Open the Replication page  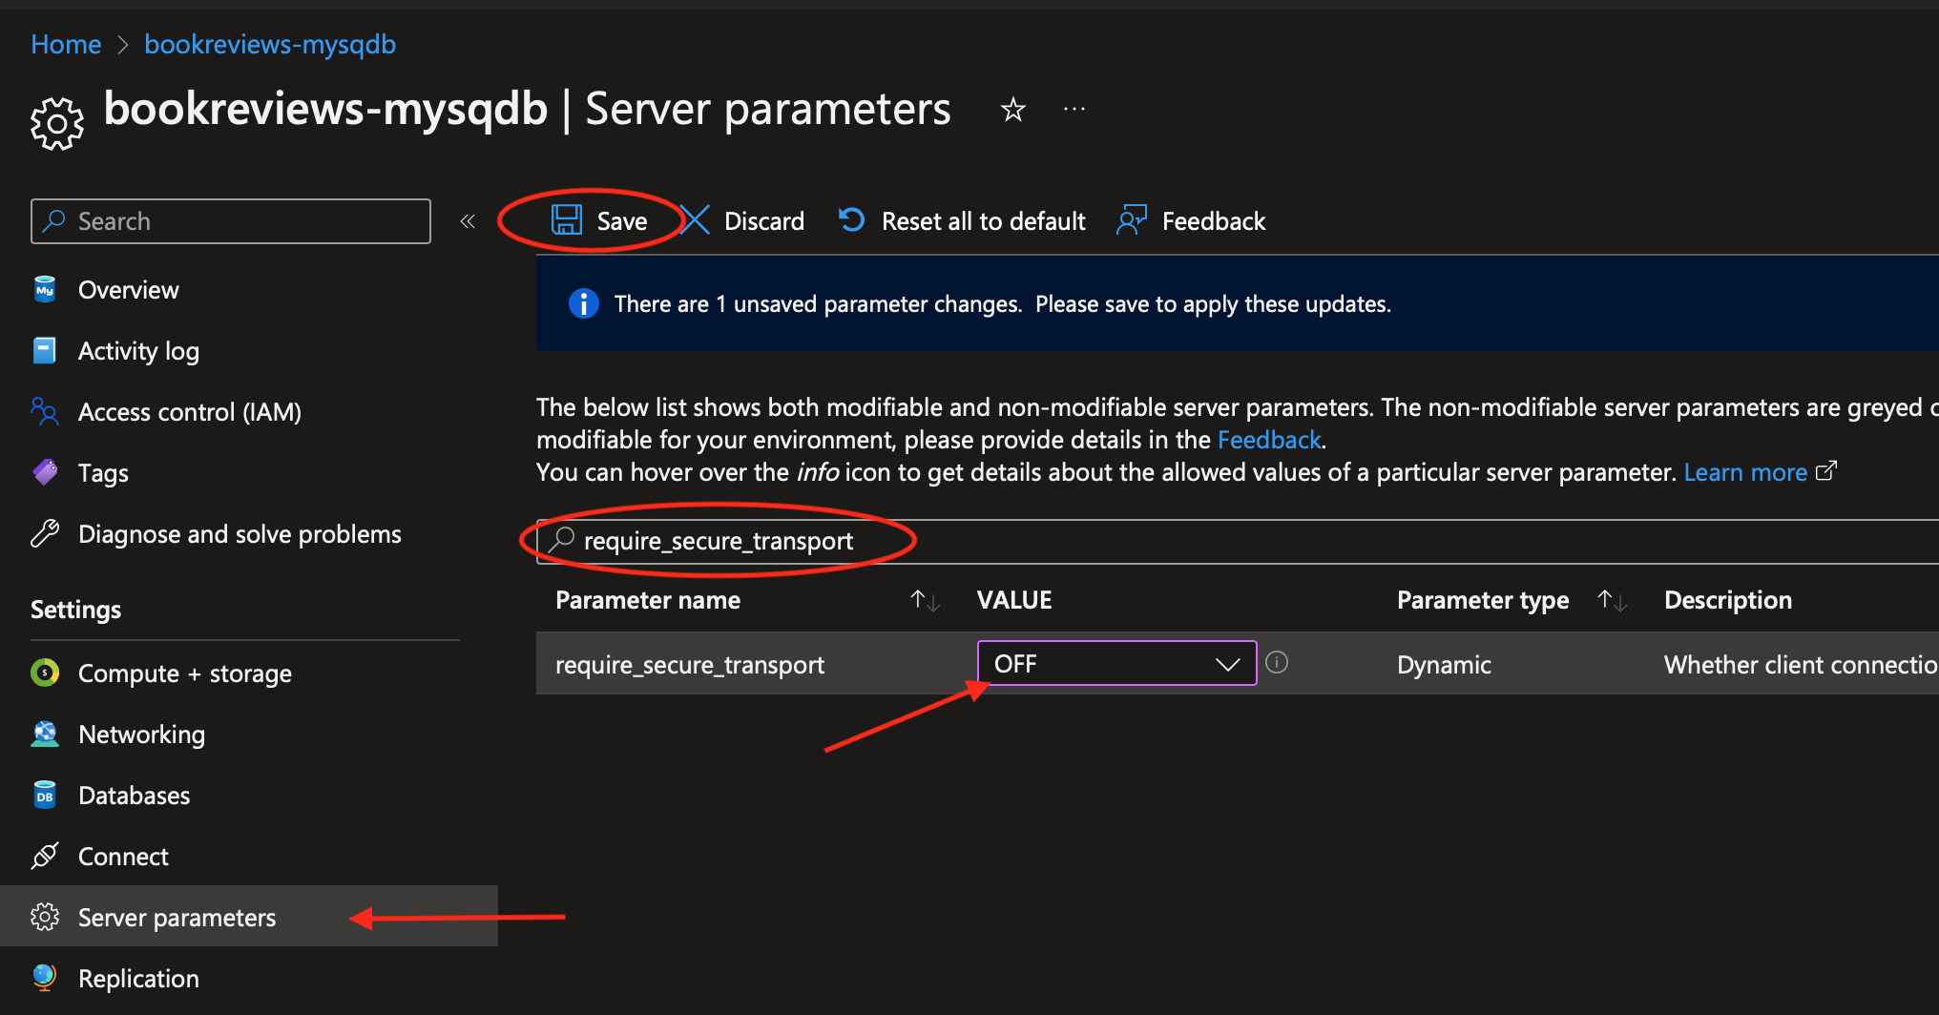(138, 979)
